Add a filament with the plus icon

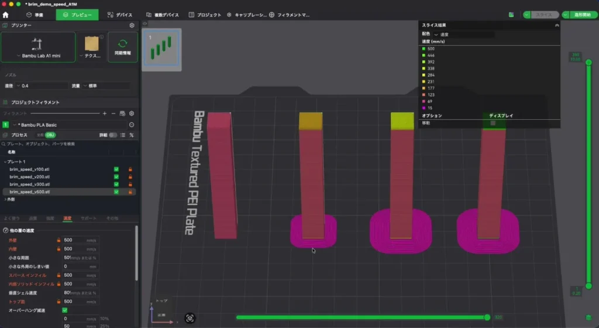tap(105, 114)
